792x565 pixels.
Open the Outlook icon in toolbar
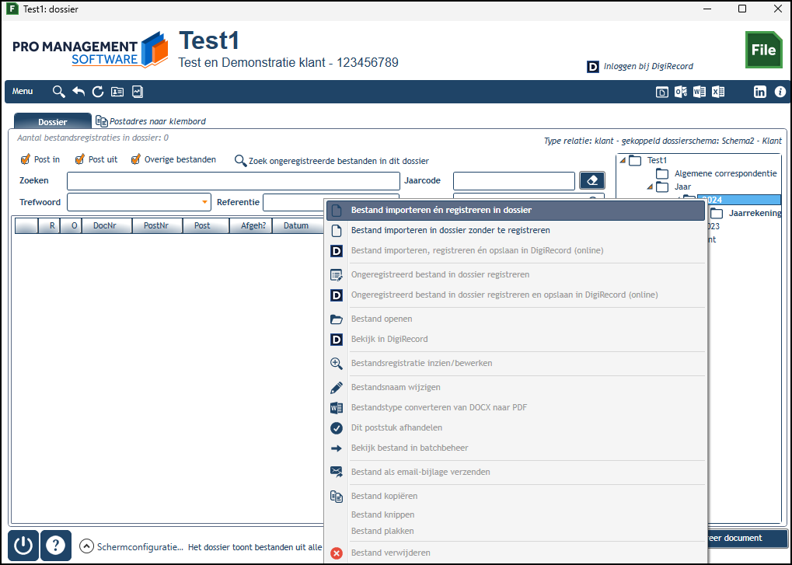[x=681, y=92]
